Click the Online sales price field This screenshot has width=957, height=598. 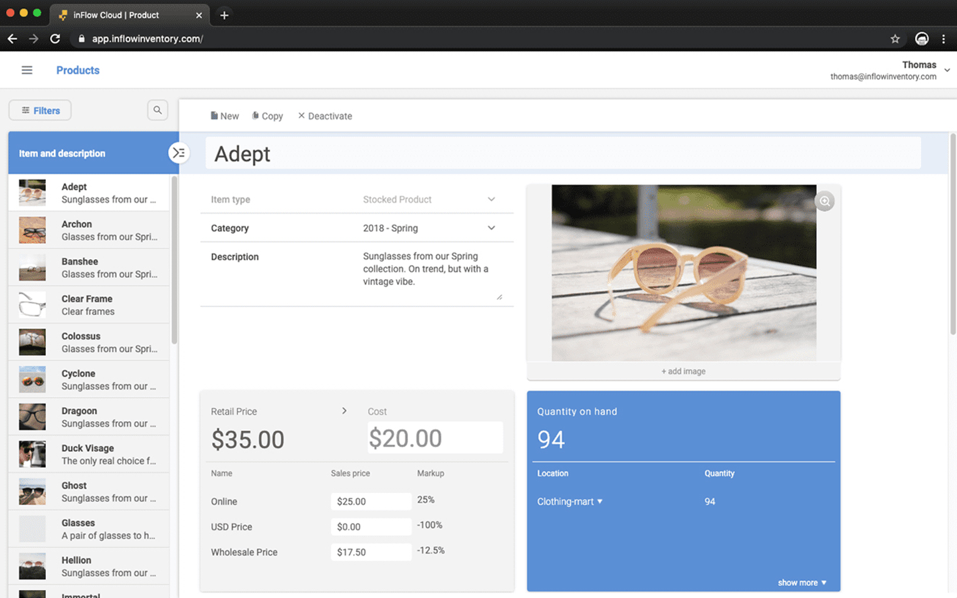tap(370, 502)
